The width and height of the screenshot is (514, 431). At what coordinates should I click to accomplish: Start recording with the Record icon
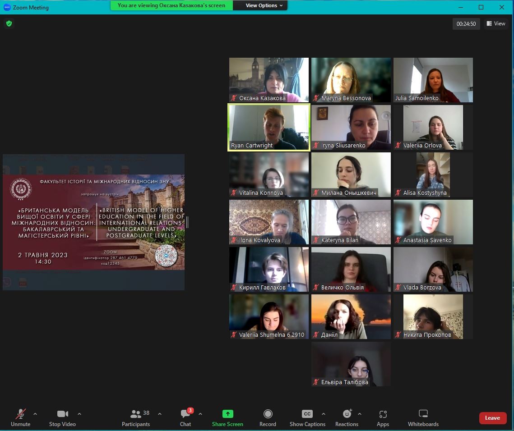268,414
